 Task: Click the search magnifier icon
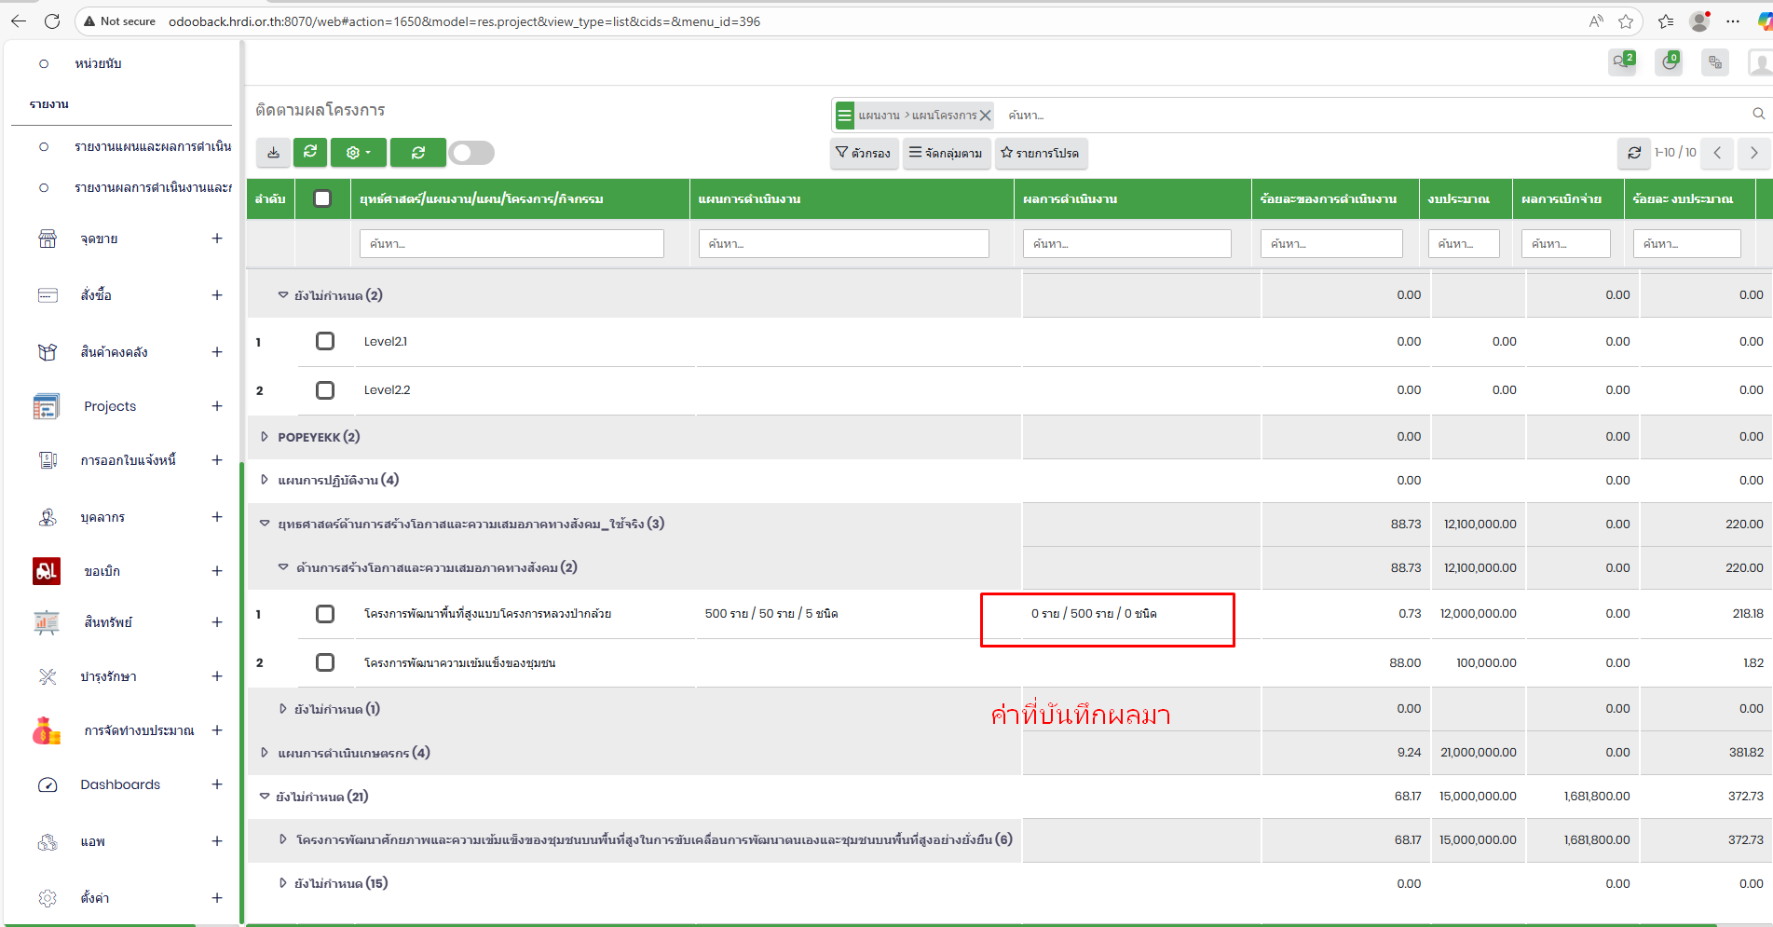pos(1758,115)
